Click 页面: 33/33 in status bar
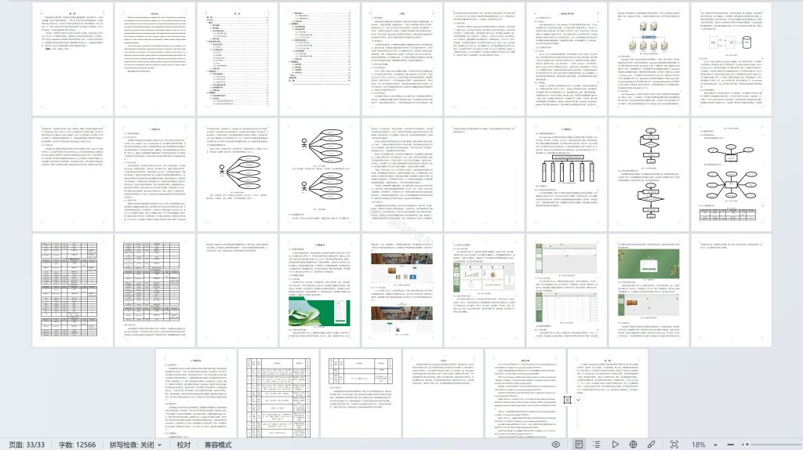Viewport: 803px width, 450px height. pos(27,445)
